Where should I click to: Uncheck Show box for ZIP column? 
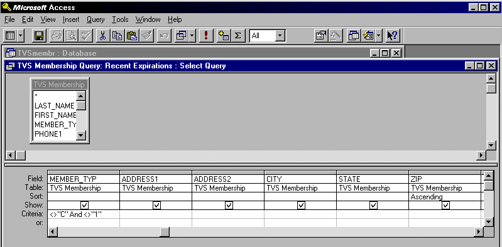(x=445, y=205)
